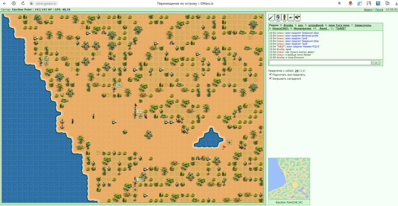Image resolution: width=398 pixels, height=206 pixels.
Task: Click chat message "Флойд: я тоже блиииин"
Action: pyautogui.click(x=286, y=57)
